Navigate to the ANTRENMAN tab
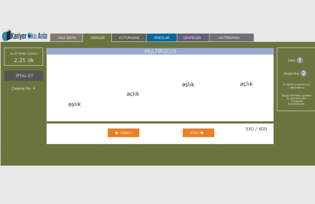The height and width of the screenshot is (204, 315). pyautogui.click(x=229, y=38)
